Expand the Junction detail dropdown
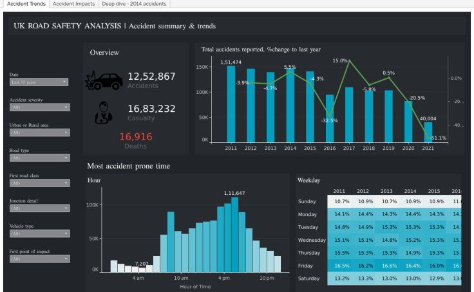Image resolution: width=474 pixels, height=292 pixels. 39,208
